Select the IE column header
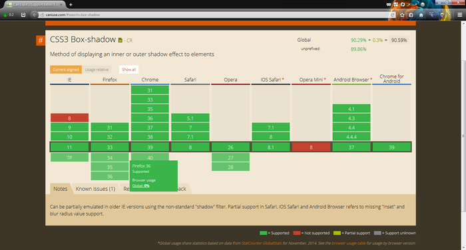Screen dimensions: 466x250 [69, 80]
